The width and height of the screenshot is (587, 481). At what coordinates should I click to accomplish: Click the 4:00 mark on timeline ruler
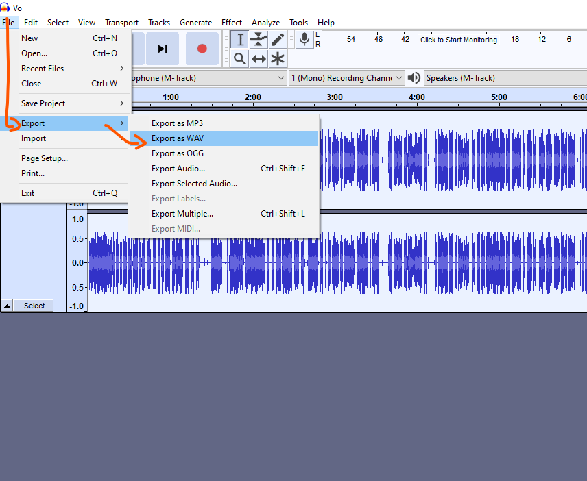[x=417, y=97]
